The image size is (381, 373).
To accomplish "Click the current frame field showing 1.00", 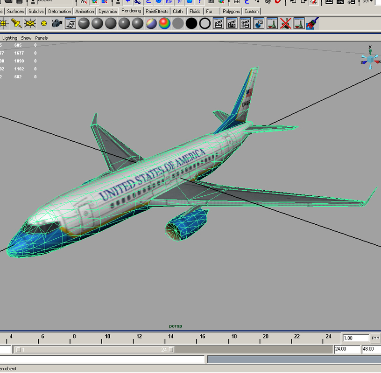I will [355, 338].
